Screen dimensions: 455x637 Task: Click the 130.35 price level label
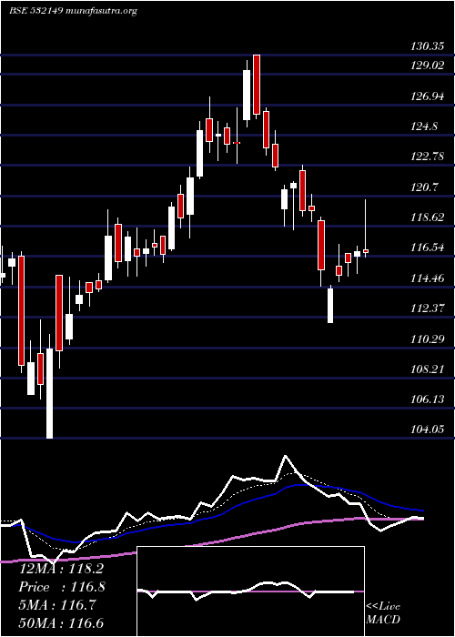pyautogui.click(x=427, y=46)
